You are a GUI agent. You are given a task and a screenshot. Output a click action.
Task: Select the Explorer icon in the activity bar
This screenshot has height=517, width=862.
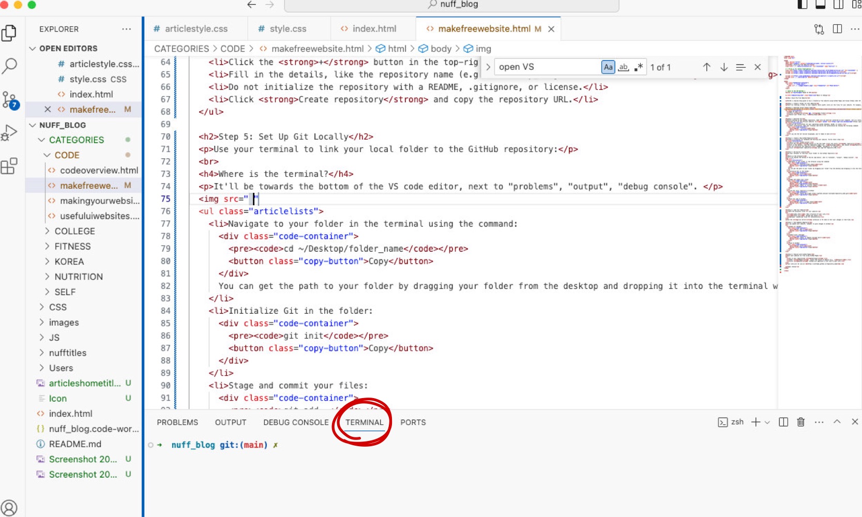point(9,32)
